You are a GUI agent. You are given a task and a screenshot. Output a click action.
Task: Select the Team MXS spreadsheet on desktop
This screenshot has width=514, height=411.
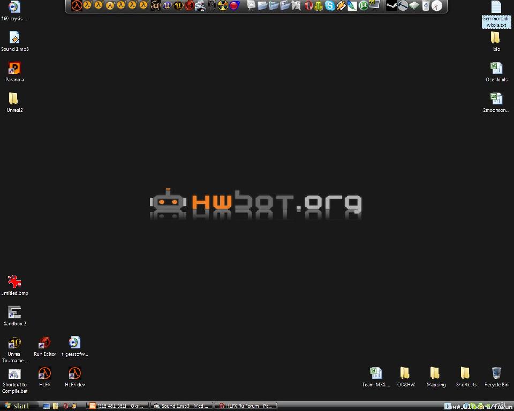[x=376, y=377]
